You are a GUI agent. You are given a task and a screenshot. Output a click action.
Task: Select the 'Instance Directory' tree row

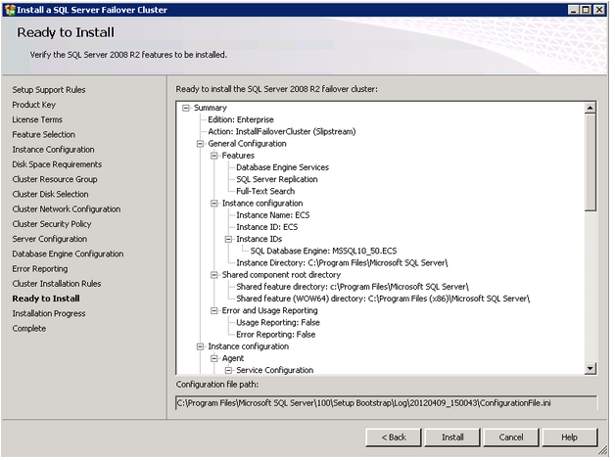click(x=342, y=263)
